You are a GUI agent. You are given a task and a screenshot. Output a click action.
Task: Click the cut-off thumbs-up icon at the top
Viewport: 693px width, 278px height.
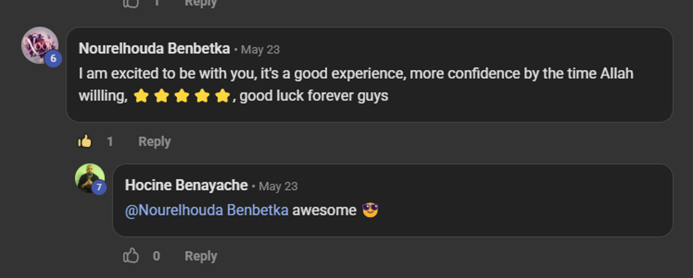tap(131, 3)
